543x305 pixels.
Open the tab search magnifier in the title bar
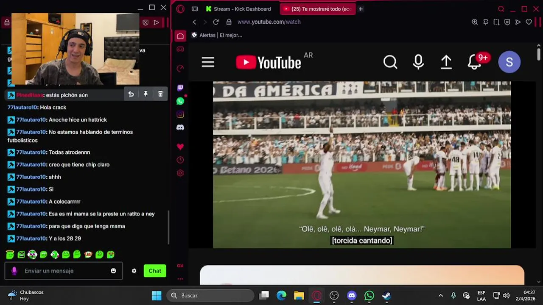pyautogui.click(x=501, y=9)
